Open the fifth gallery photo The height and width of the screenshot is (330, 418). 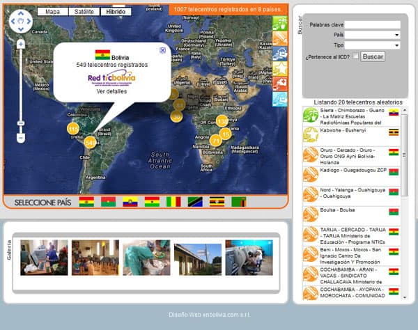(x=249, y=258)
